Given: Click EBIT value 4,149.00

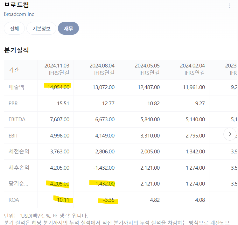Looking at the screenshot, I should [105, 136].
